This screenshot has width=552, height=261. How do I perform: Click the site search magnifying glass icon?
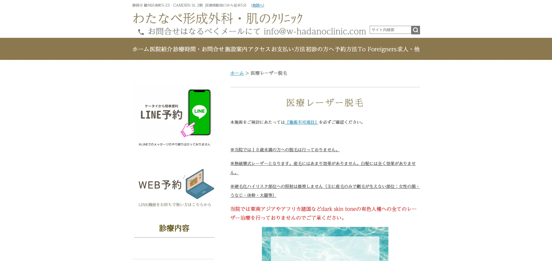[x=415, y=30]
